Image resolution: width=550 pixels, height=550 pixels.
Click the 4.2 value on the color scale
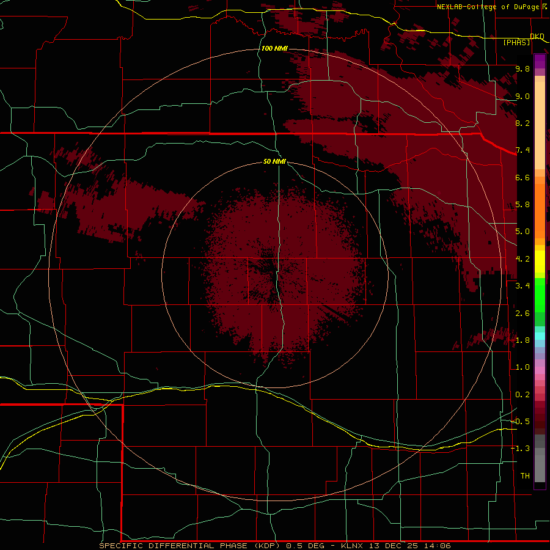coord(522,259)
